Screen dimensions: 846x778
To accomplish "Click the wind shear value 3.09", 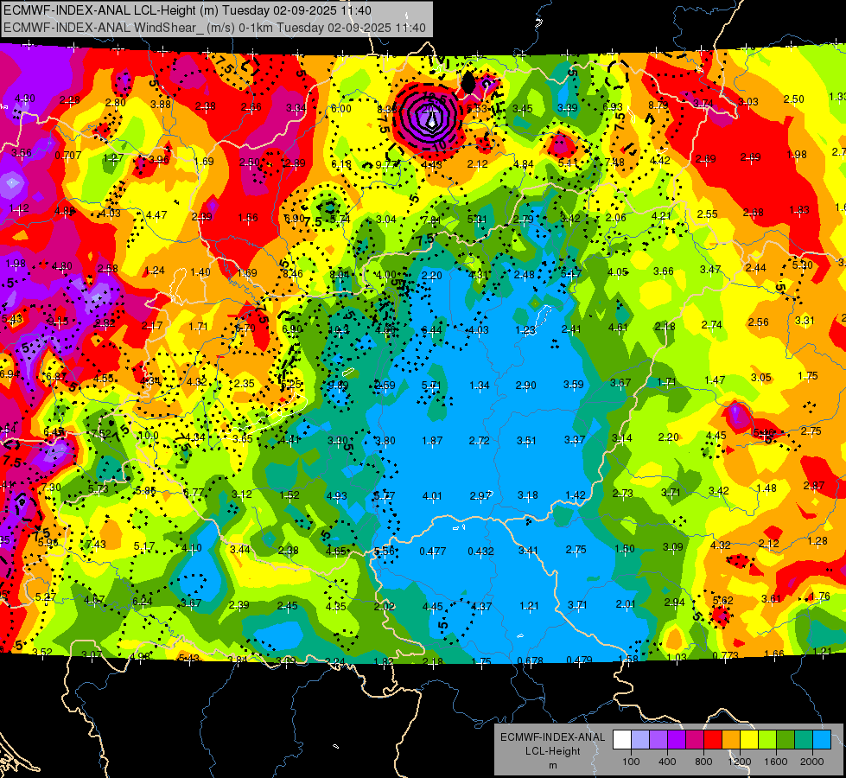I will (x=673, y=547).
